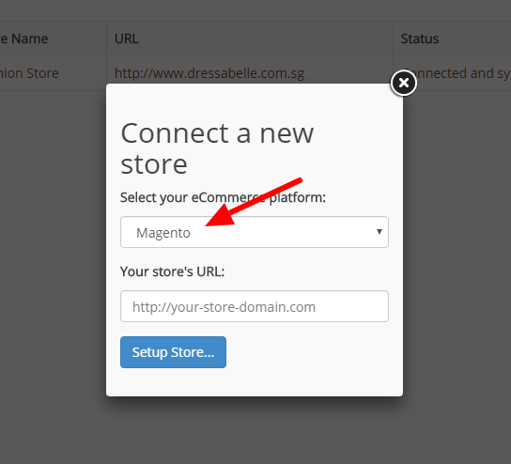
Task: Click the Setup Store... button
Action: (x=173, y=352)
